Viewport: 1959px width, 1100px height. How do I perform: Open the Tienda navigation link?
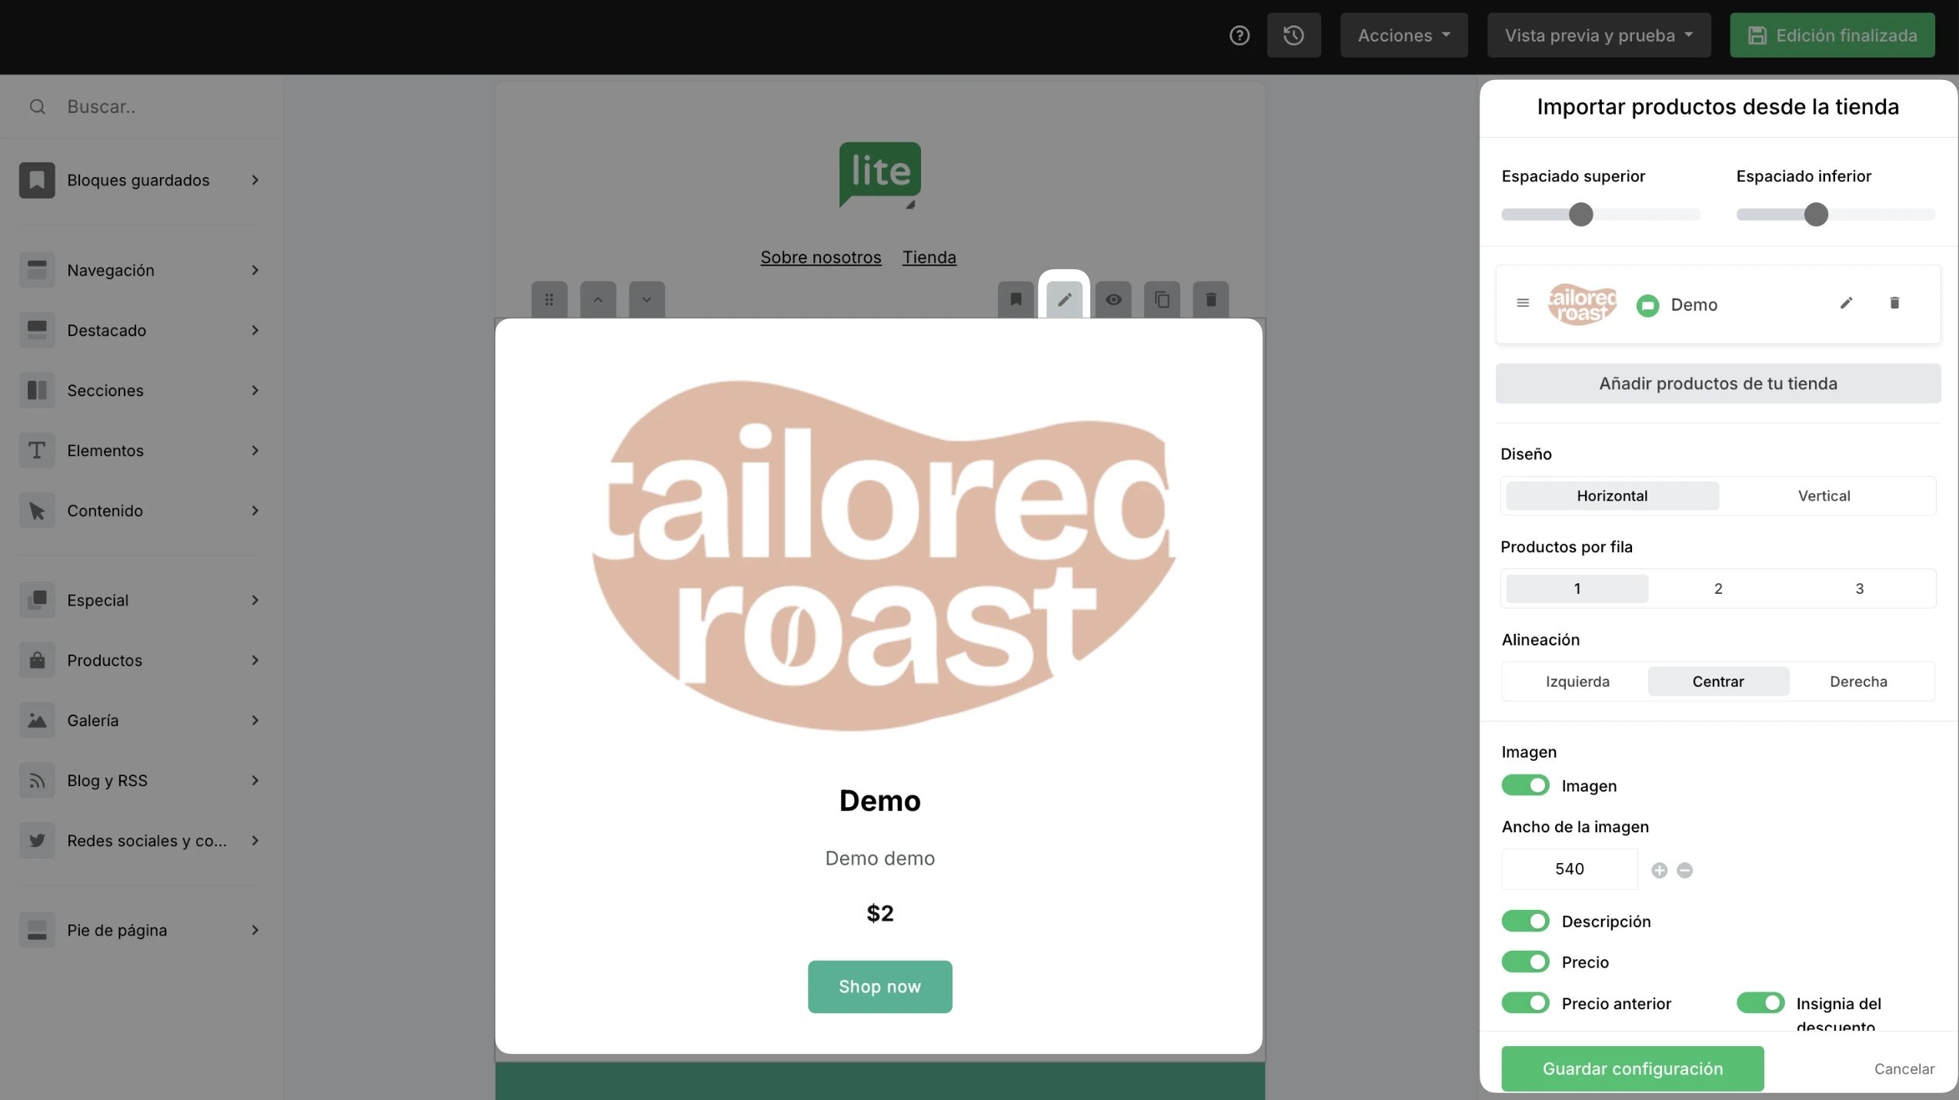click(x=929, y=257)
